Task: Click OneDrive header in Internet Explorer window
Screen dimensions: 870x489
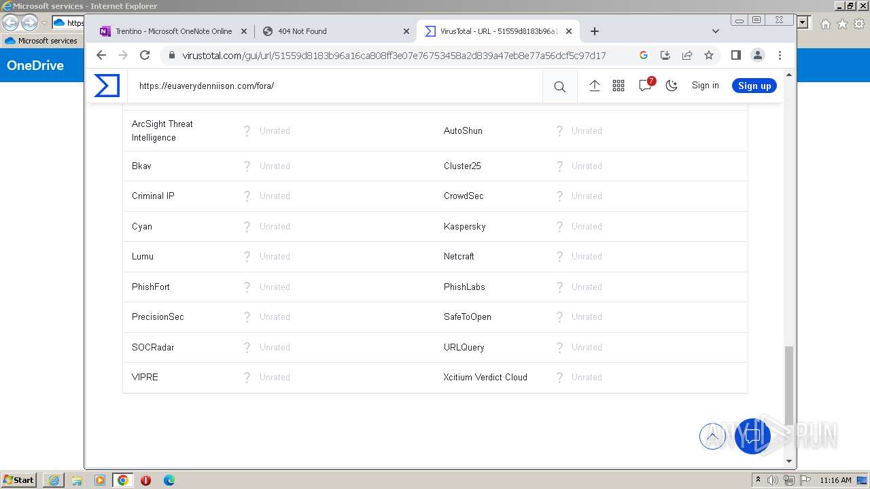Action: (35, 65)
